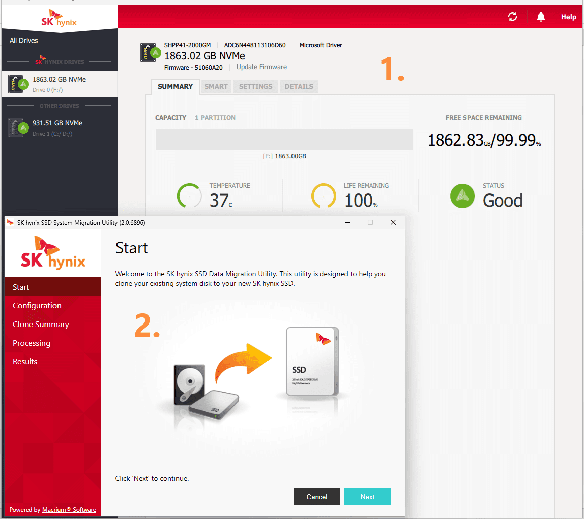Click the 1862.83GB/99.99% free space value
This screenshot has height=519, width=584.
[x=484, y=140]
